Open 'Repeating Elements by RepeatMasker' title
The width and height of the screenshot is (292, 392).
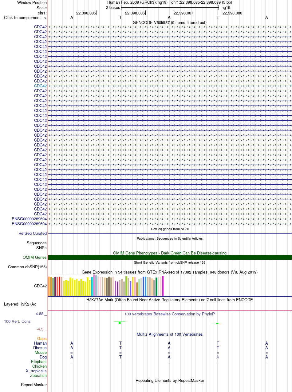(x=170, y=380)
